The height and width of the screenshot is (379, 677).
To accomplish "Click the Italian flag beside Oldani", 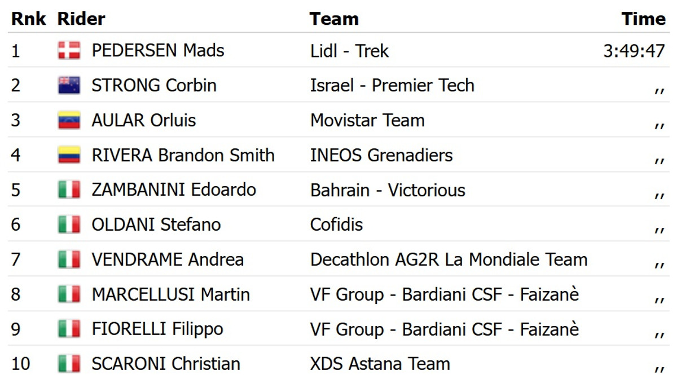I will pyautogui.click(x=69, y=225).
